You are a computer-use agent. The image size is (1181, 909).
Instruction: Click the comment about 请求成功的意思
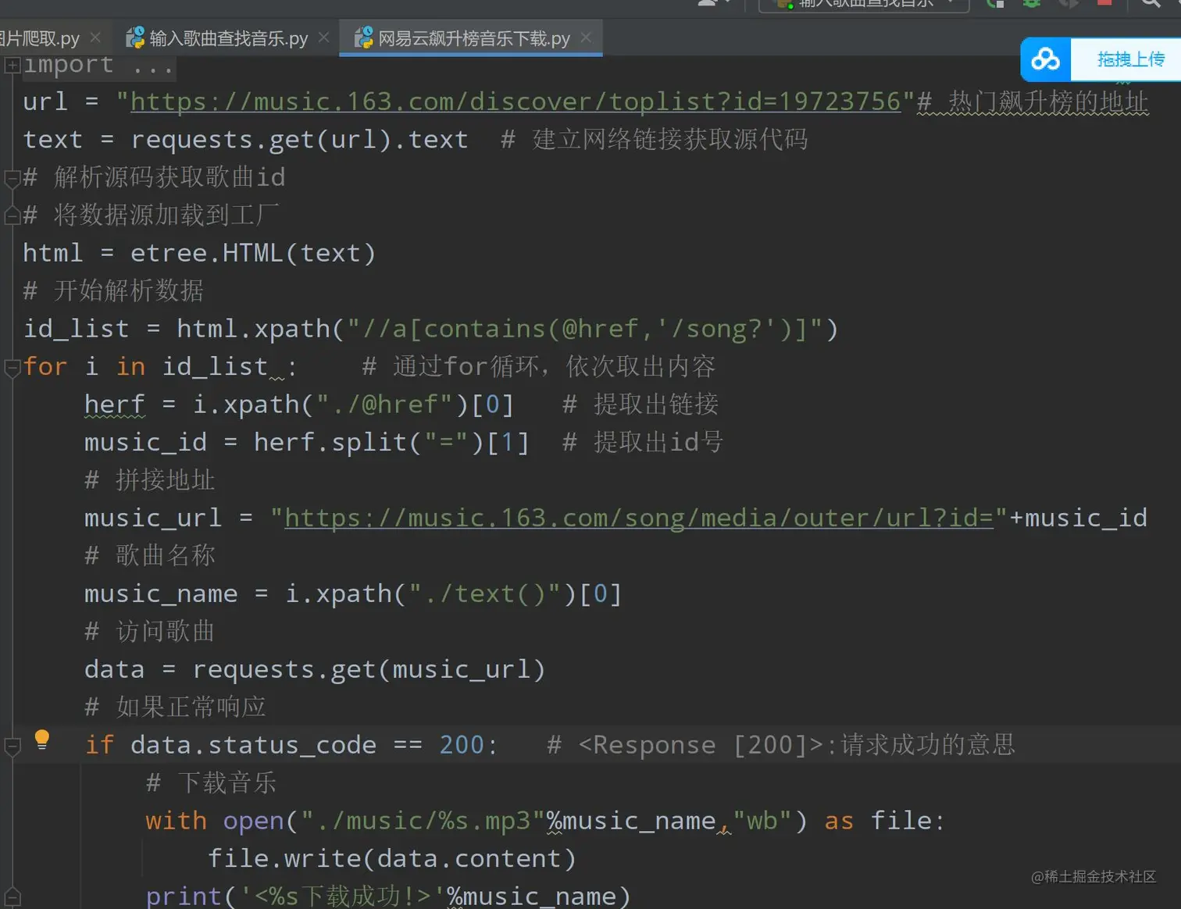point(781,745)
